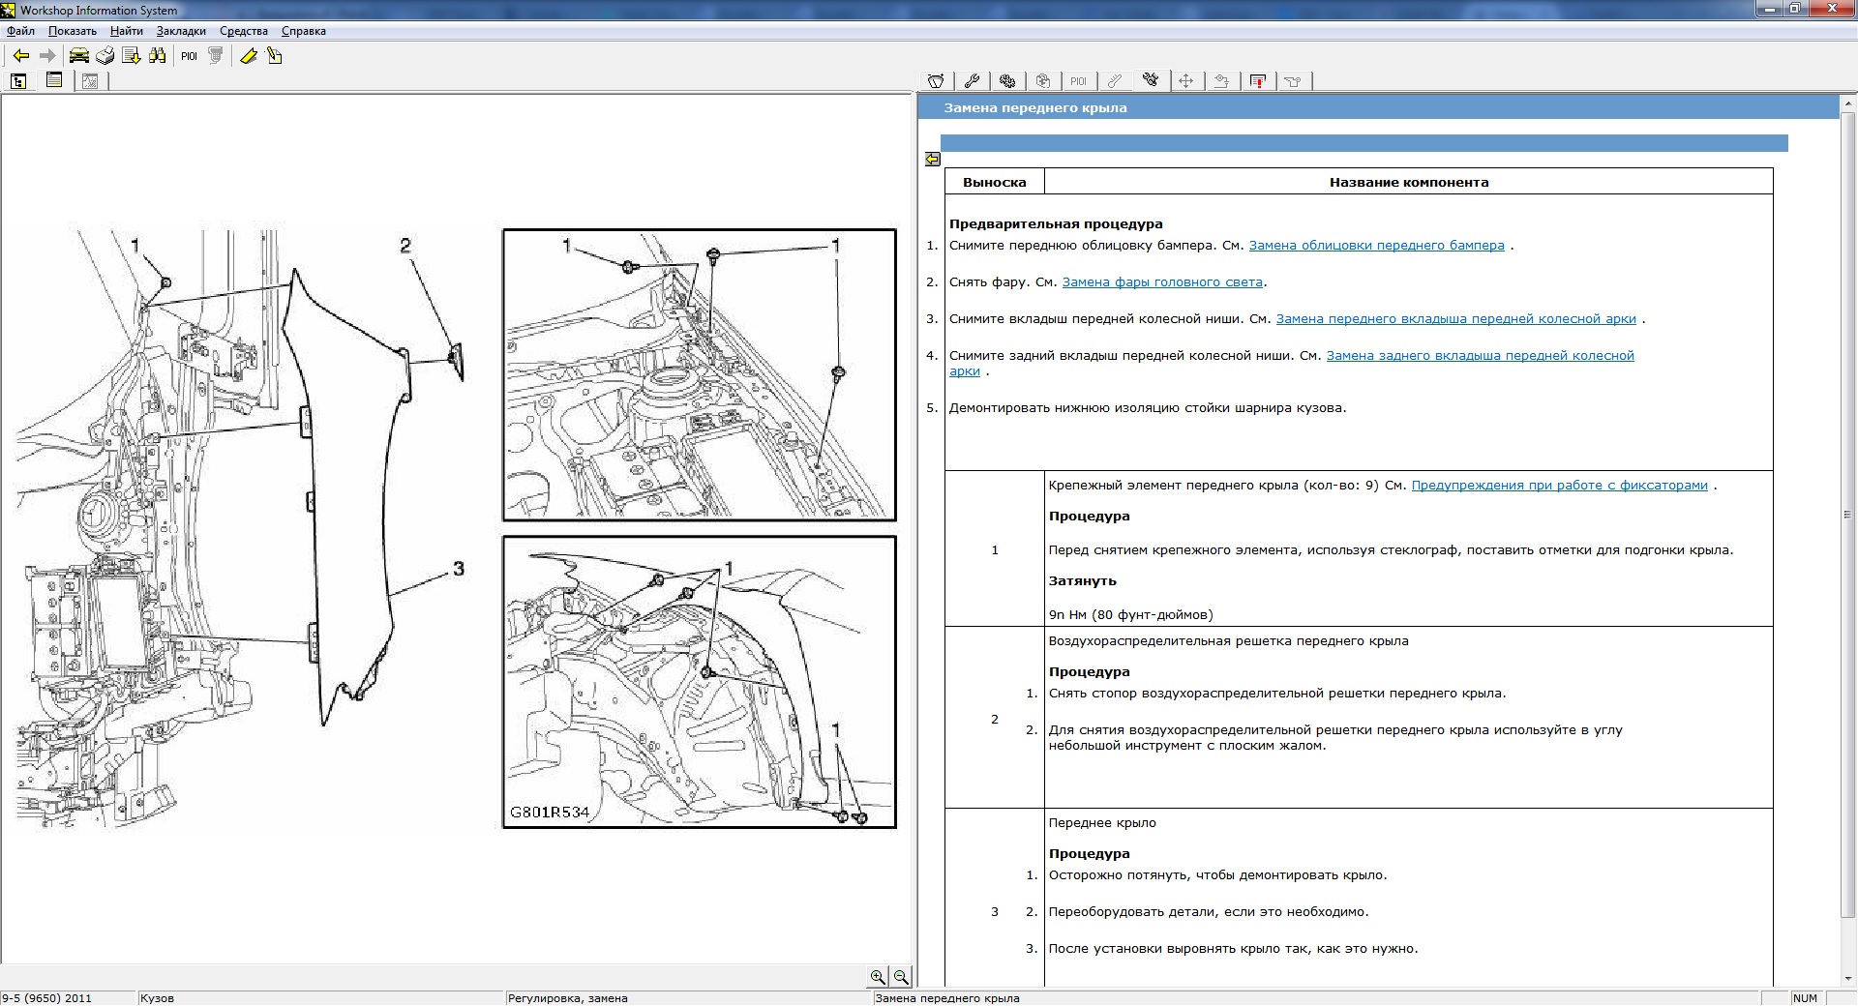Open link Замена фары головного света
The width and height of the screenshot is (1858, 1006).
pos(1162,282)
